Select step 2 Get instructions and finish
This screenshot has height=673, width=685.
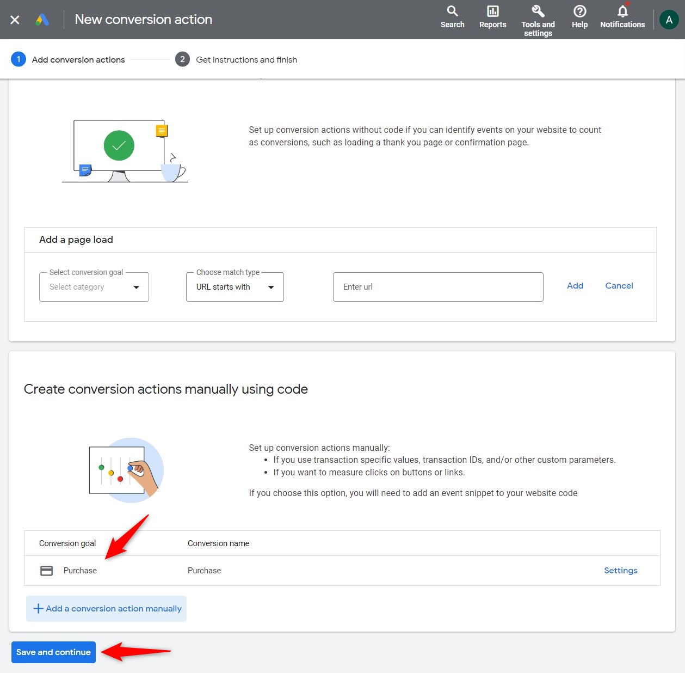click(x=182, y=59)
